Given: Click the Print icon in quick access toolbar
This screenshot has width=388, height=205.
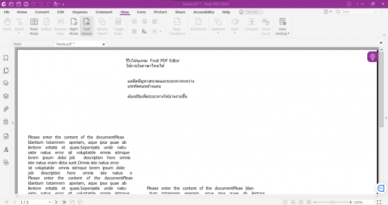Looking at the screenshot, I should point(26,4).
